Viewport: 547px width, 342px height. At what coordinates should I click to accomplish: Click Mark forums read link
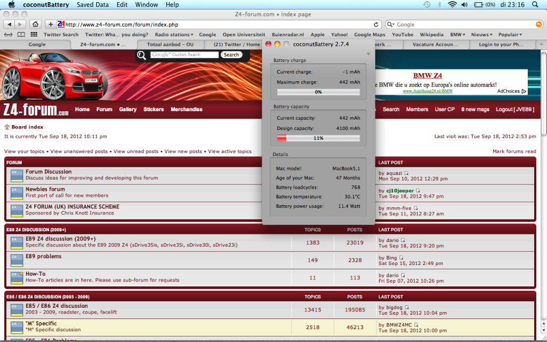514,151
